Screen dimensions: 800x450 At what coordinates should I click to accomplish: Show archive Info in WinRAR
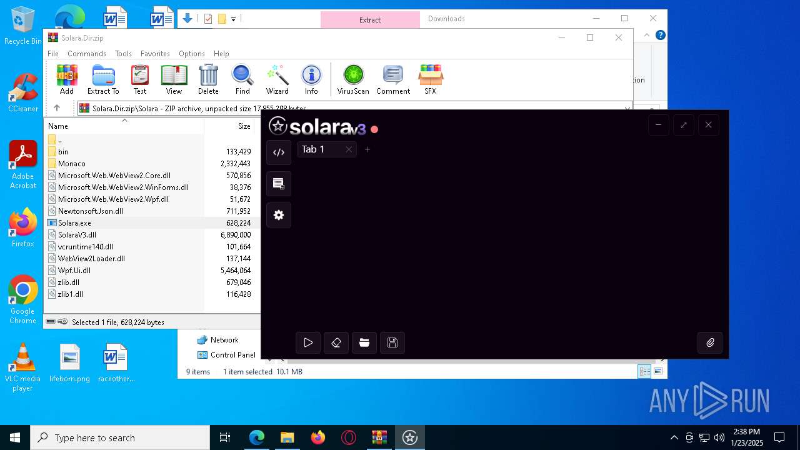311,79
